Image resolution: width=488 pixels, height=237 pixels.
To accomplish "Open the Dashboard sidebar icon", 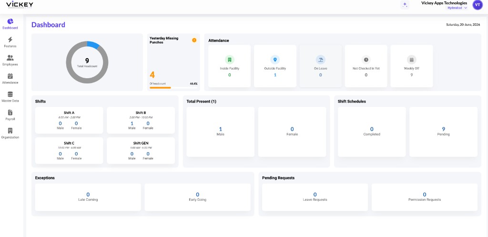I will pos(10,21).
